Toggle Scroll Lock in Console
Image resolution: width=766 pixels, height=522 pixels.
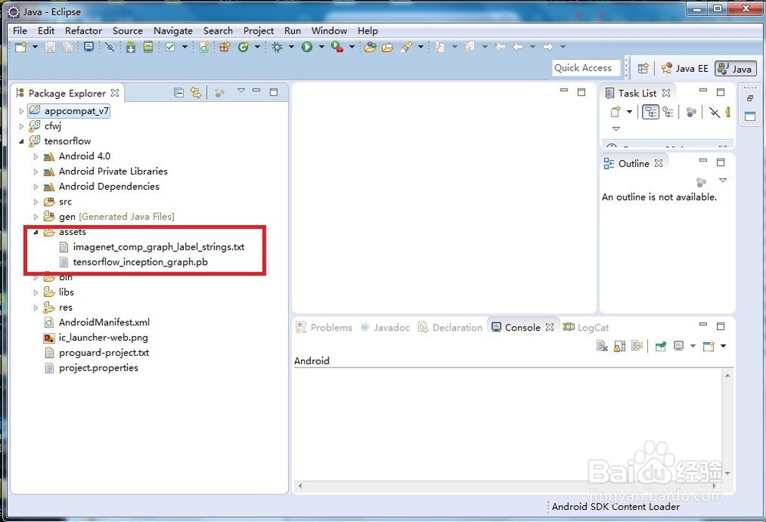(x=620, y=346)
